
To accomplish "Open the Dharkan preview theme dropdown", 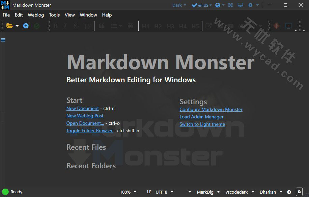I will point(271,192).
